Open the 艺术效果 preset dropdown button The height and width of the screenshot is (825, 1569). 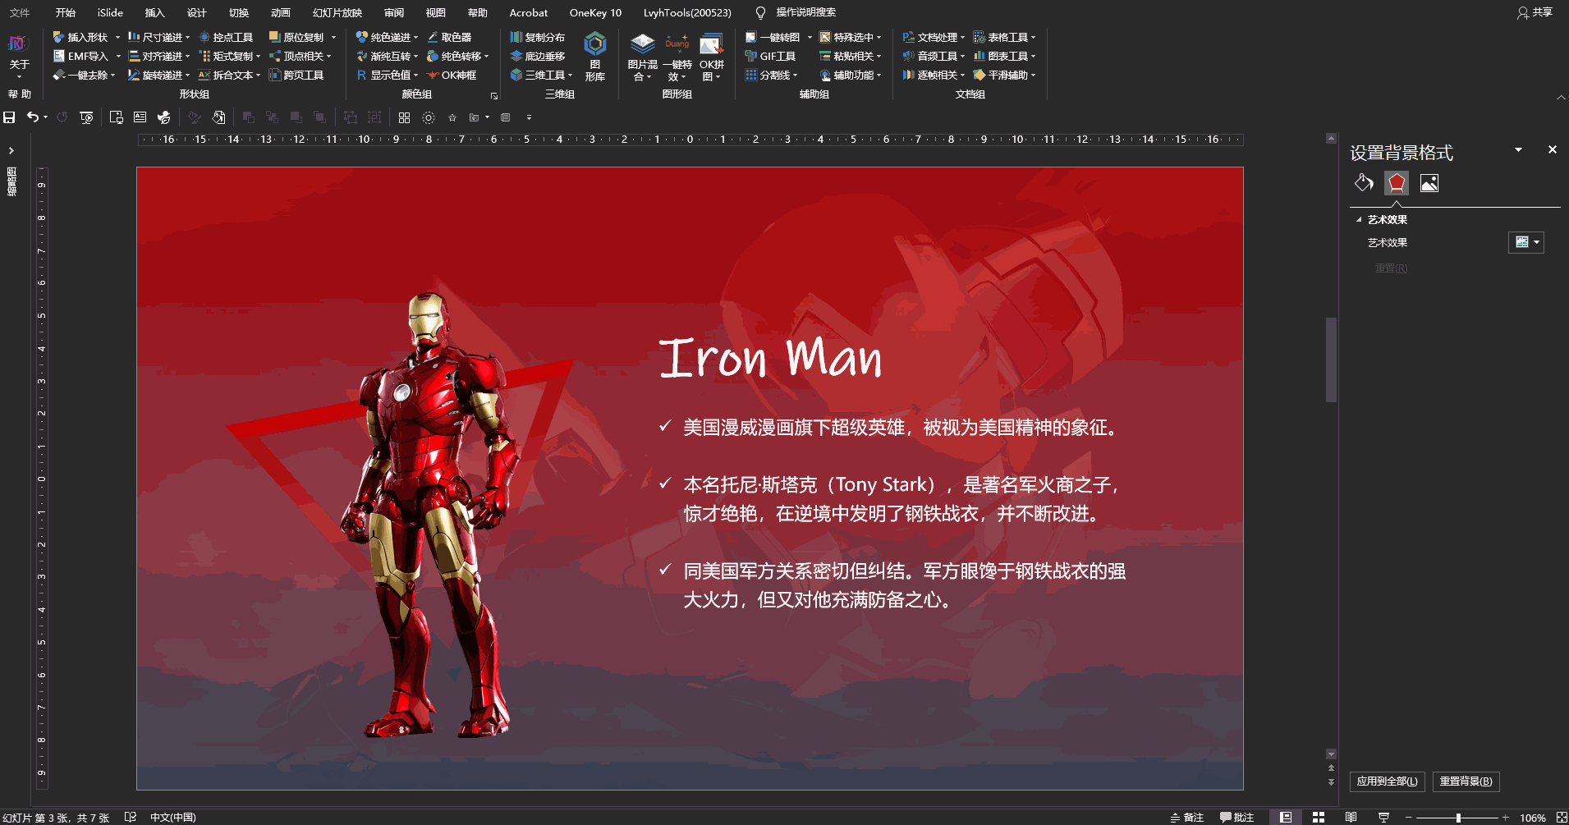click(x=1526, y=242)
